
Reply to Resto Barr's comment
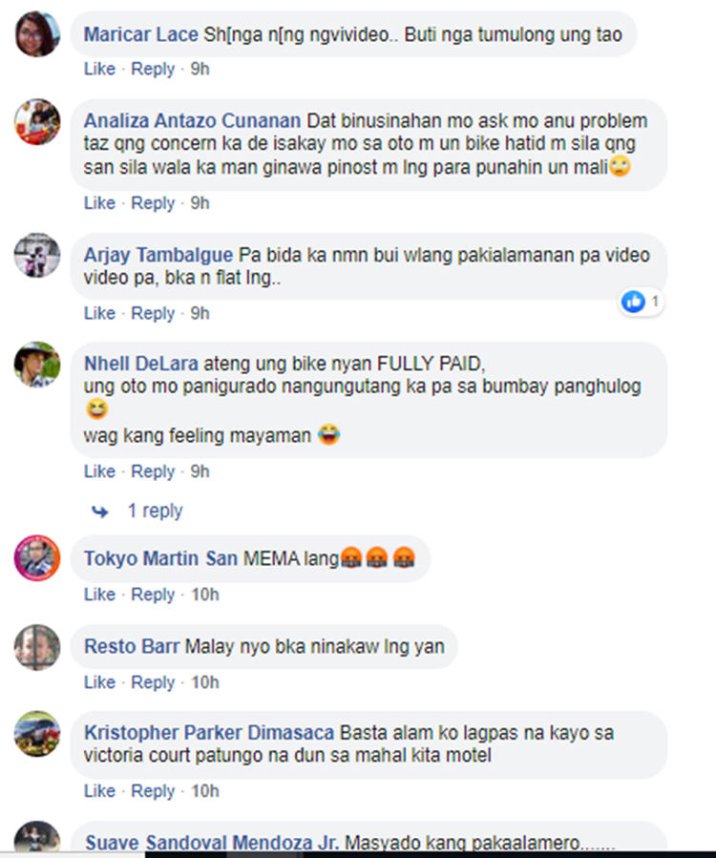[x=153, y=683]
